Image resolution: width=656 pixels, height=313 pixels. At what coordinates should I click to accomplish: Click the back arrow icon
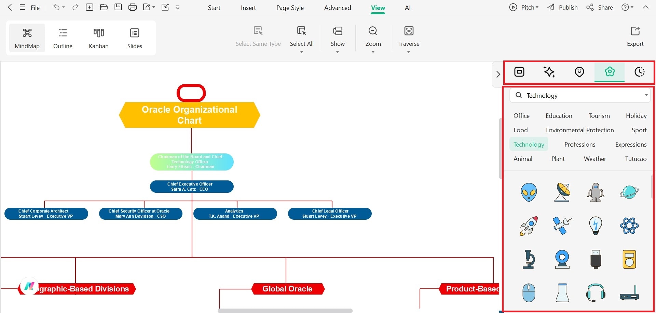[x=10, y=7]
